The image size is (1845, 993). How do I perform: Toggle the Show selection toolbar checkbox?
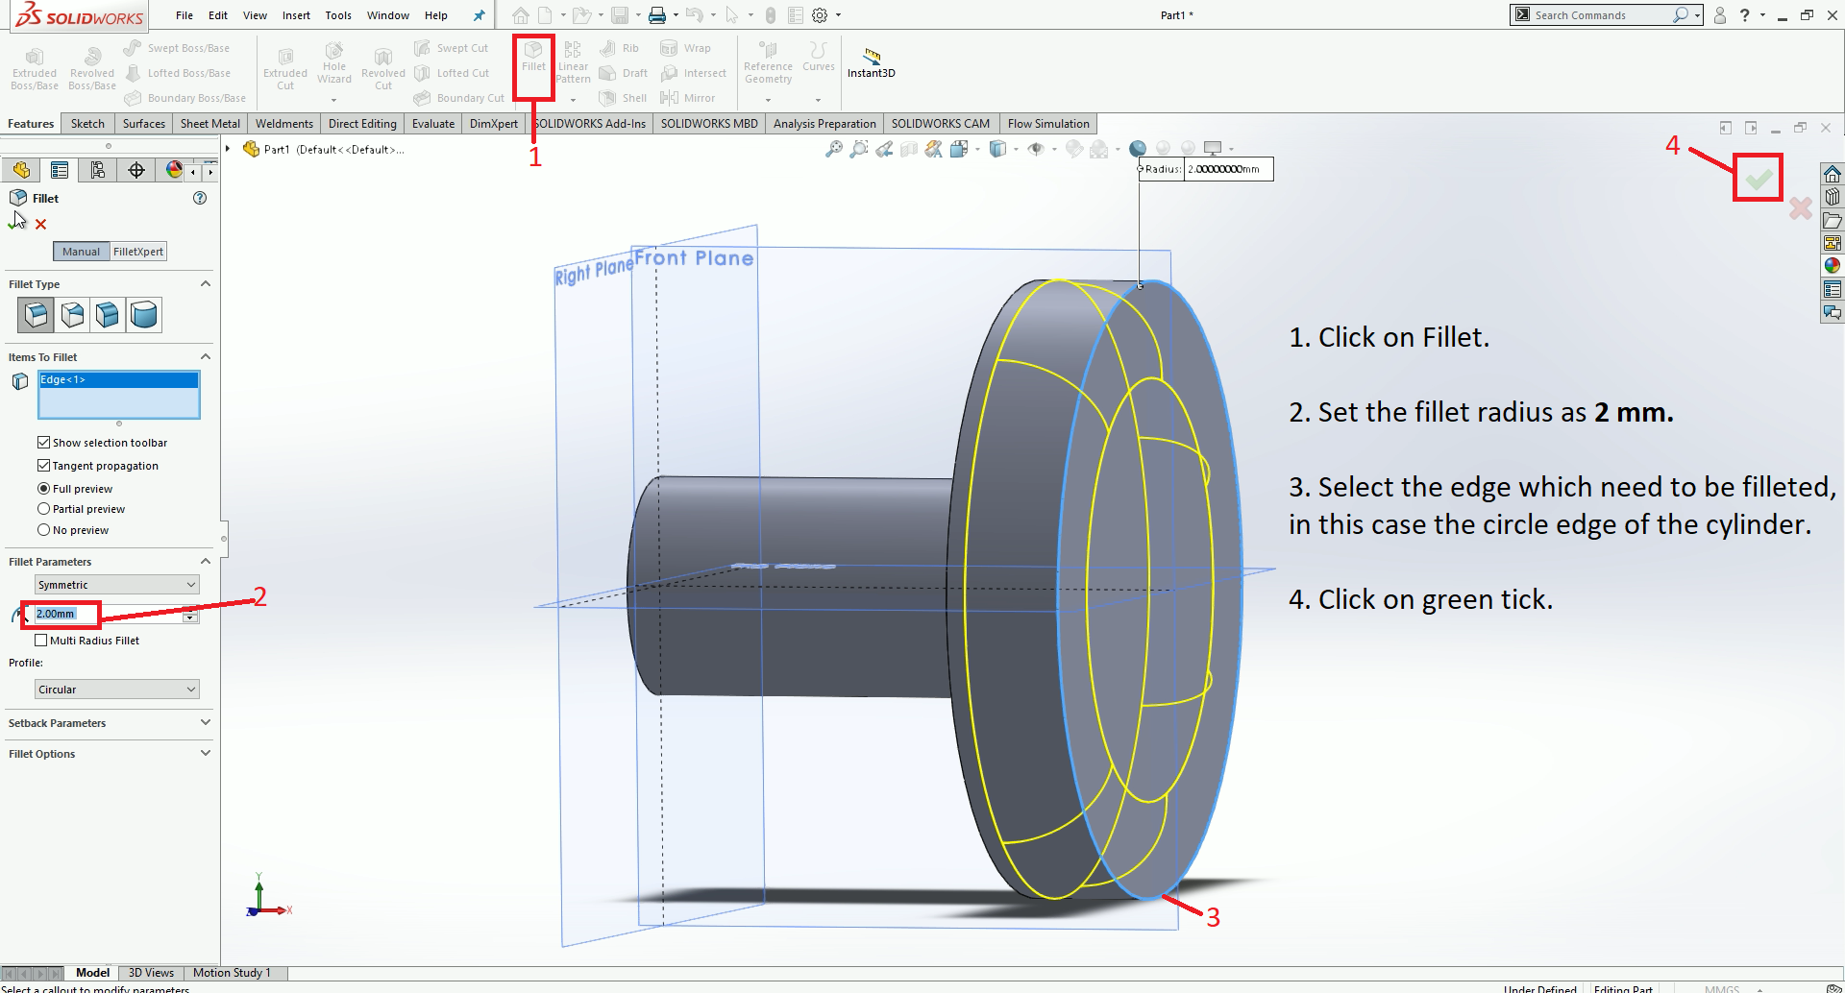[43, 443]
